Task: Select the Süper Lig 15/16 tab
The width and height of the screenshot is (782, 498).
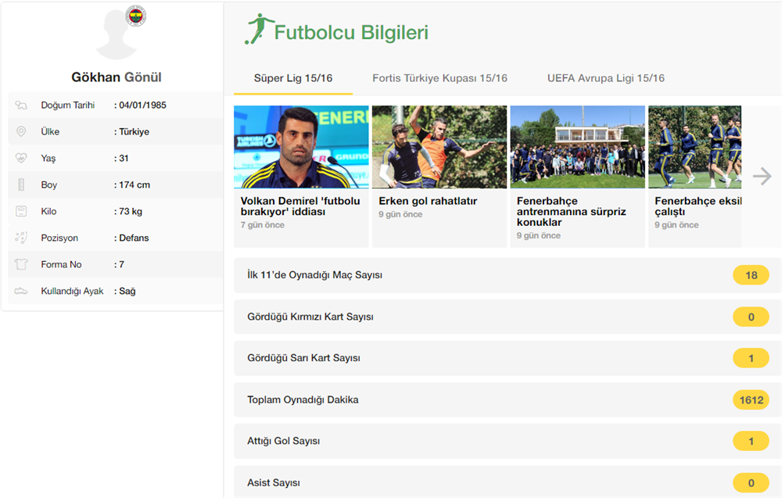Action: pos(293,78)
